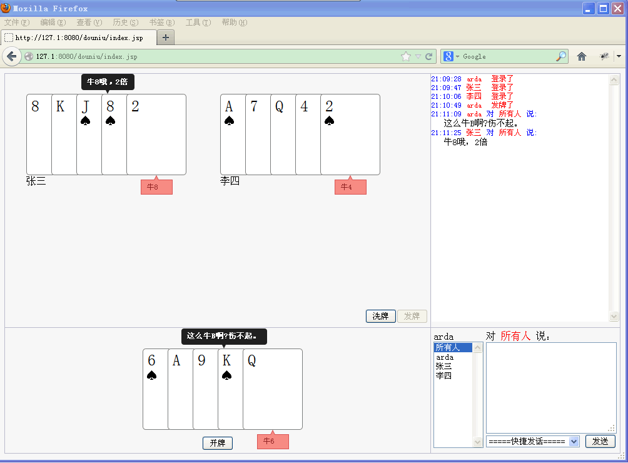The width and height of the screenshot is (628, 463).
Task: Reload the page with the refresh icon
Action: [x=429, y=56]
